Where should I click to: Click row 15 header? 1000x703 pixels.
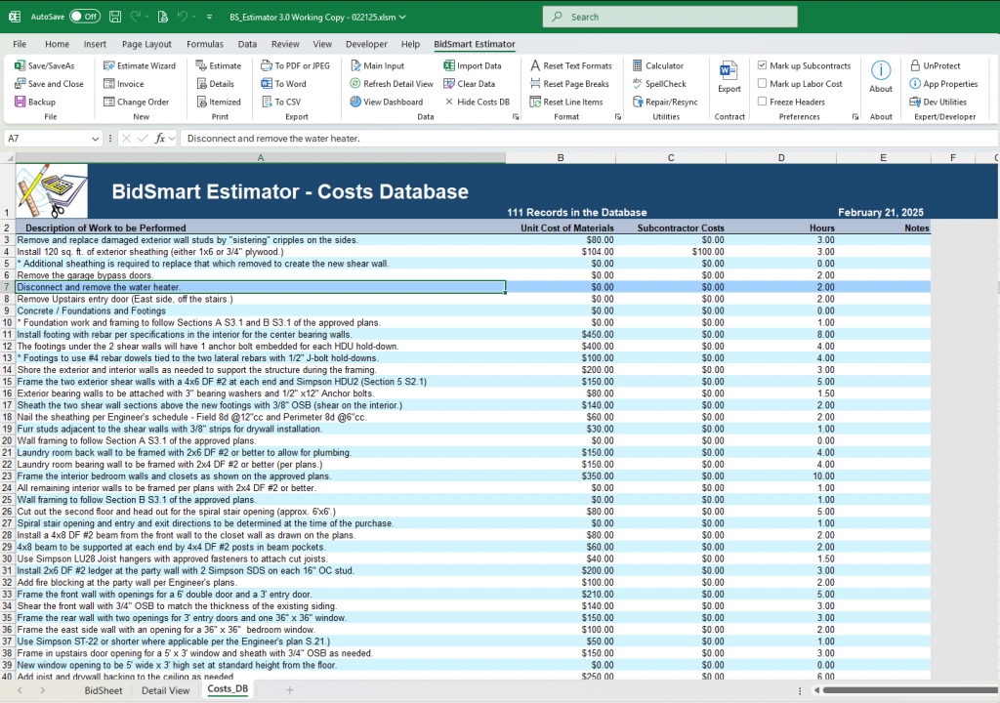pos(7,382)
